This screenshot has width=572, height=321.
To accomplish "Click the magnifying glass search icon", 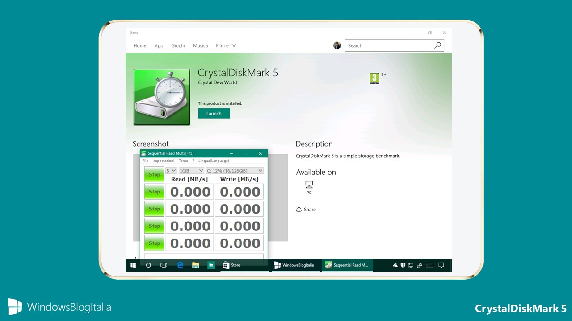I will pyautogui.click(x=438, y=45).
